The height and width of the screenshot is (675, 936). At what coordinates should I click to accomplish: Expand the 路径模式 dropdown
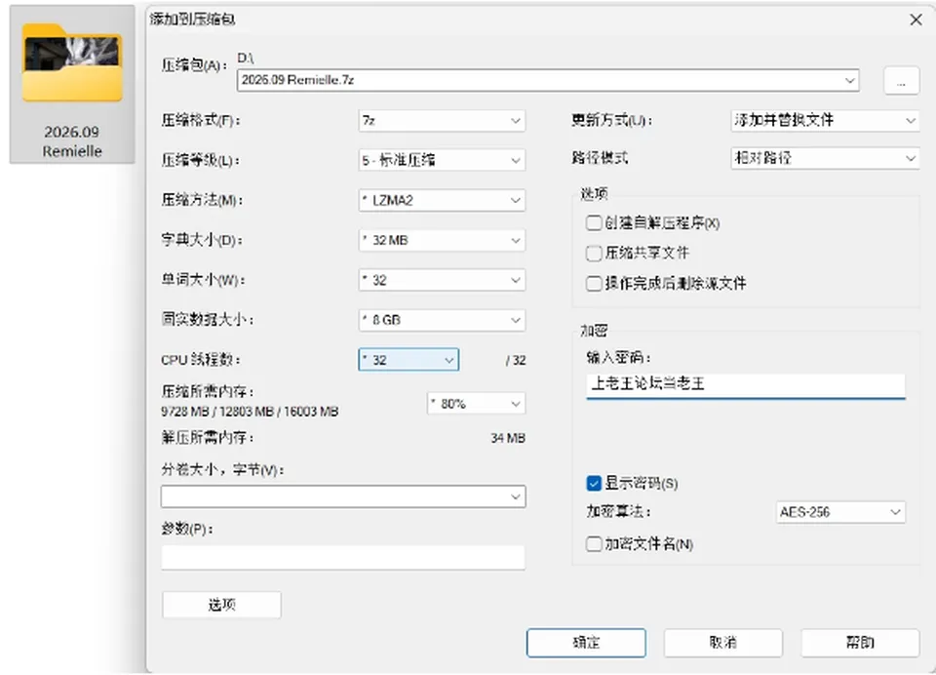click(x=825, y=158)
